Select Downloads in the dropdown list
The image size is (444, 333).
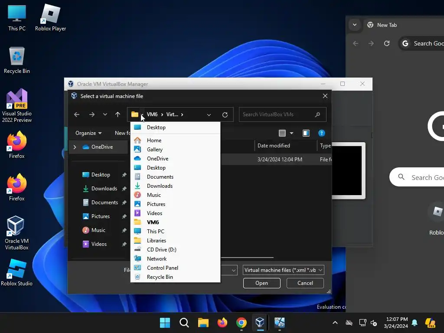pos(175,186)
